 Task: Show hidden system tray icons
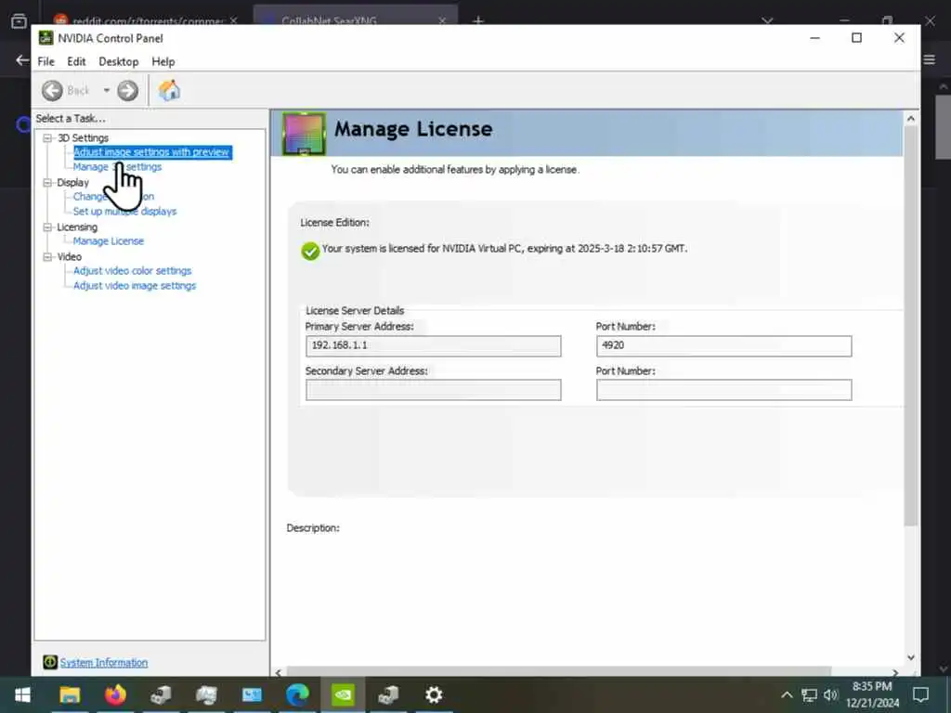coord(787,694)
